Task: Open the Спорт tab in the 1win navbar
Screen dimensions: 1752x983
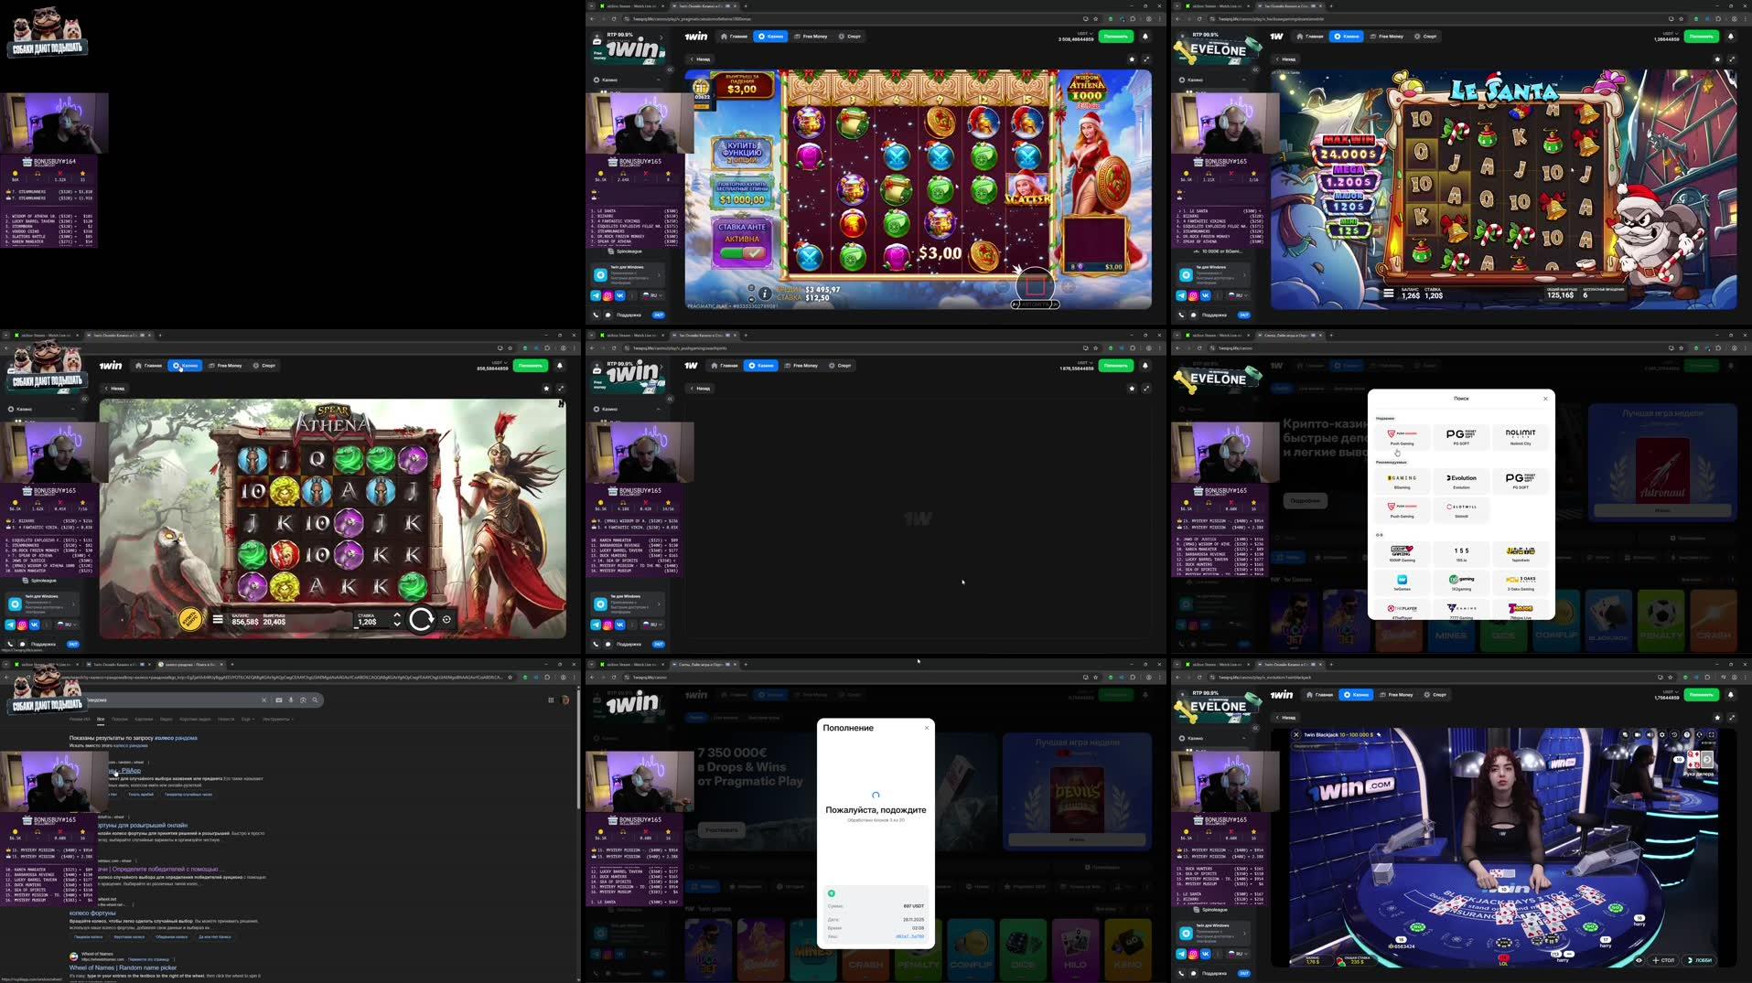Action: click(851, 36)
